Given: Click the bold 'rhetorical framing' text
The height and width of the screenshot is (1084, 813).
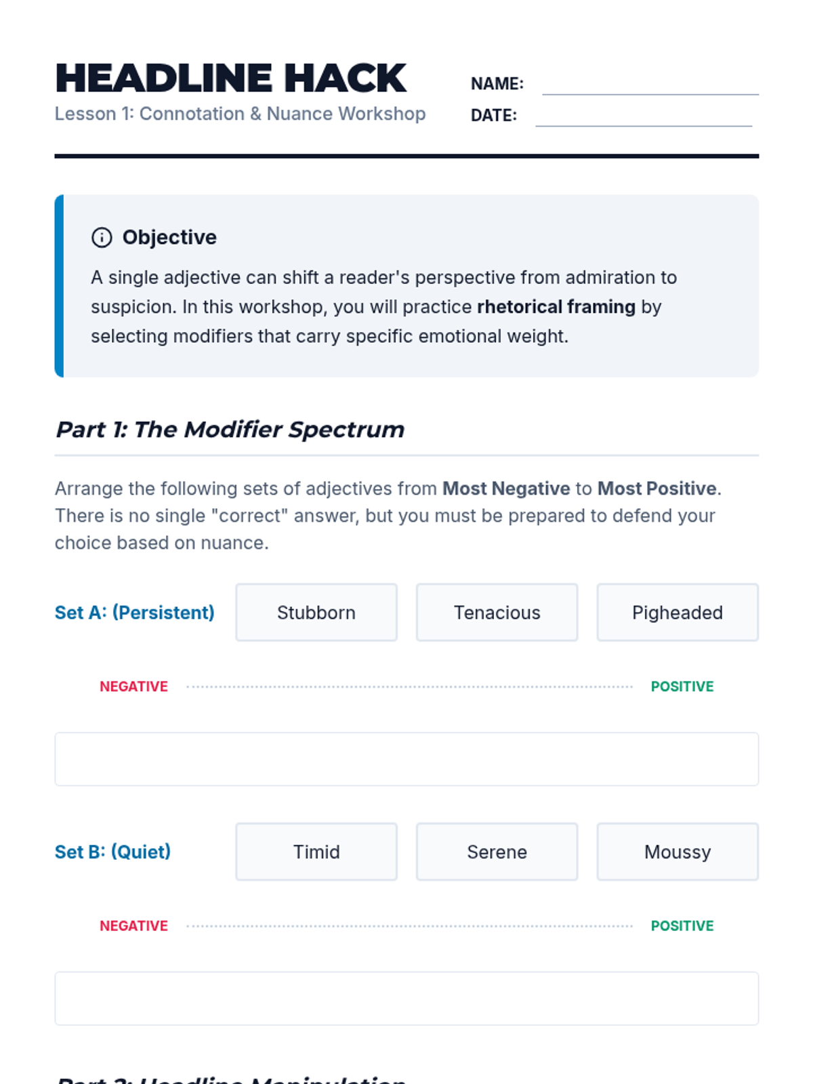Looking at the screenshot, I should click(556, 307).
